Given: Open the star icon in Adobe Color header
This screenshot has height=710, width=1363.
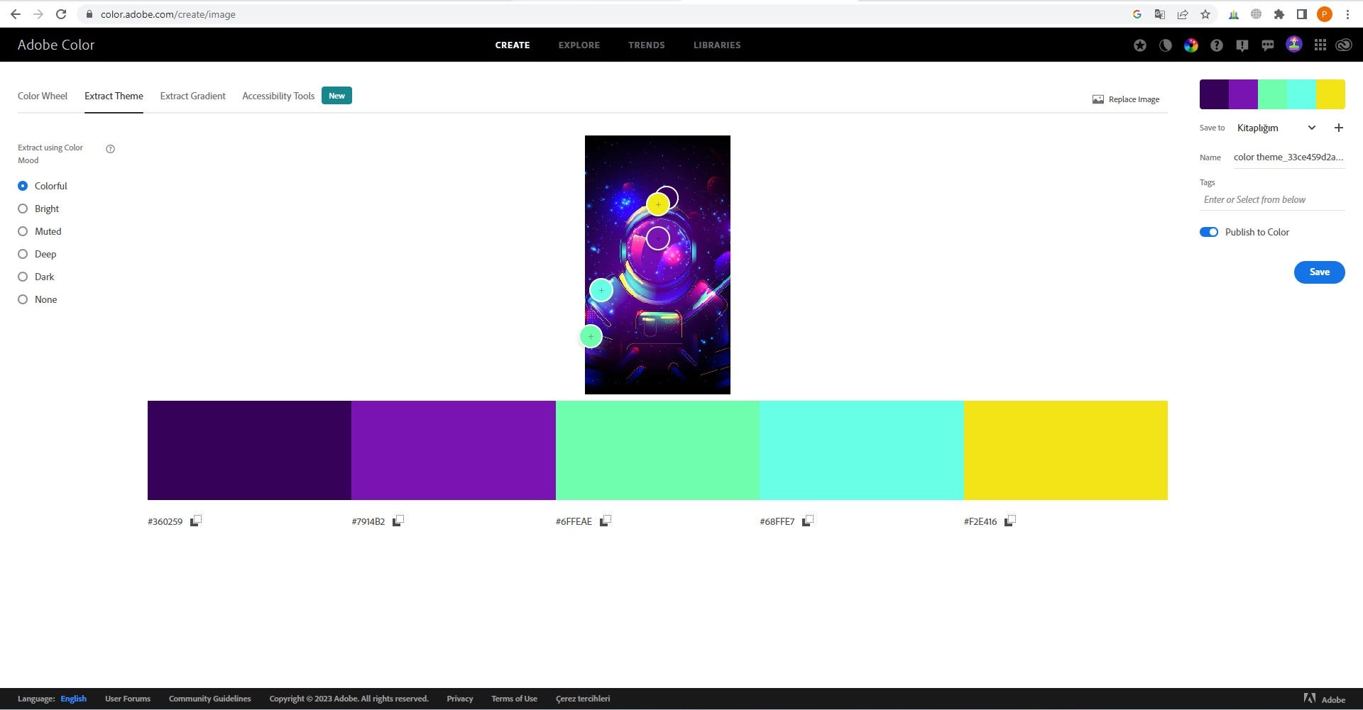Looking at the screenshot, I should (1140, 45).
